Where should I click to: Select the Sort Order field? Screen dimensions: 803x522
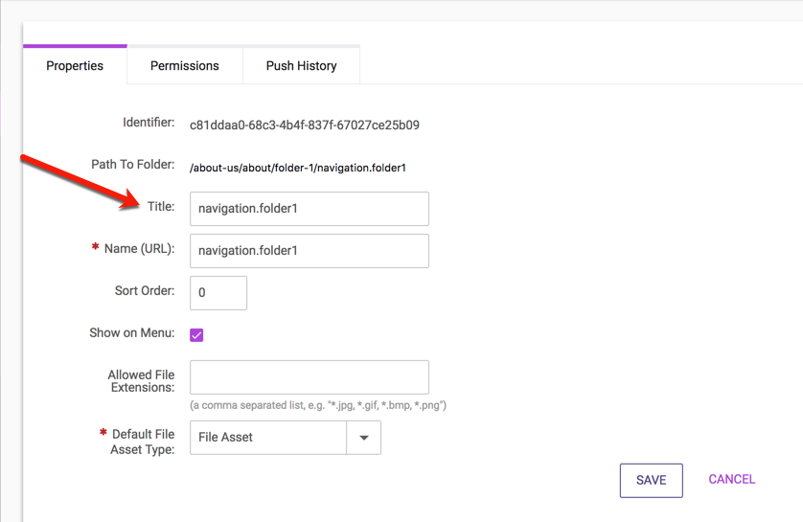point(218,293)
